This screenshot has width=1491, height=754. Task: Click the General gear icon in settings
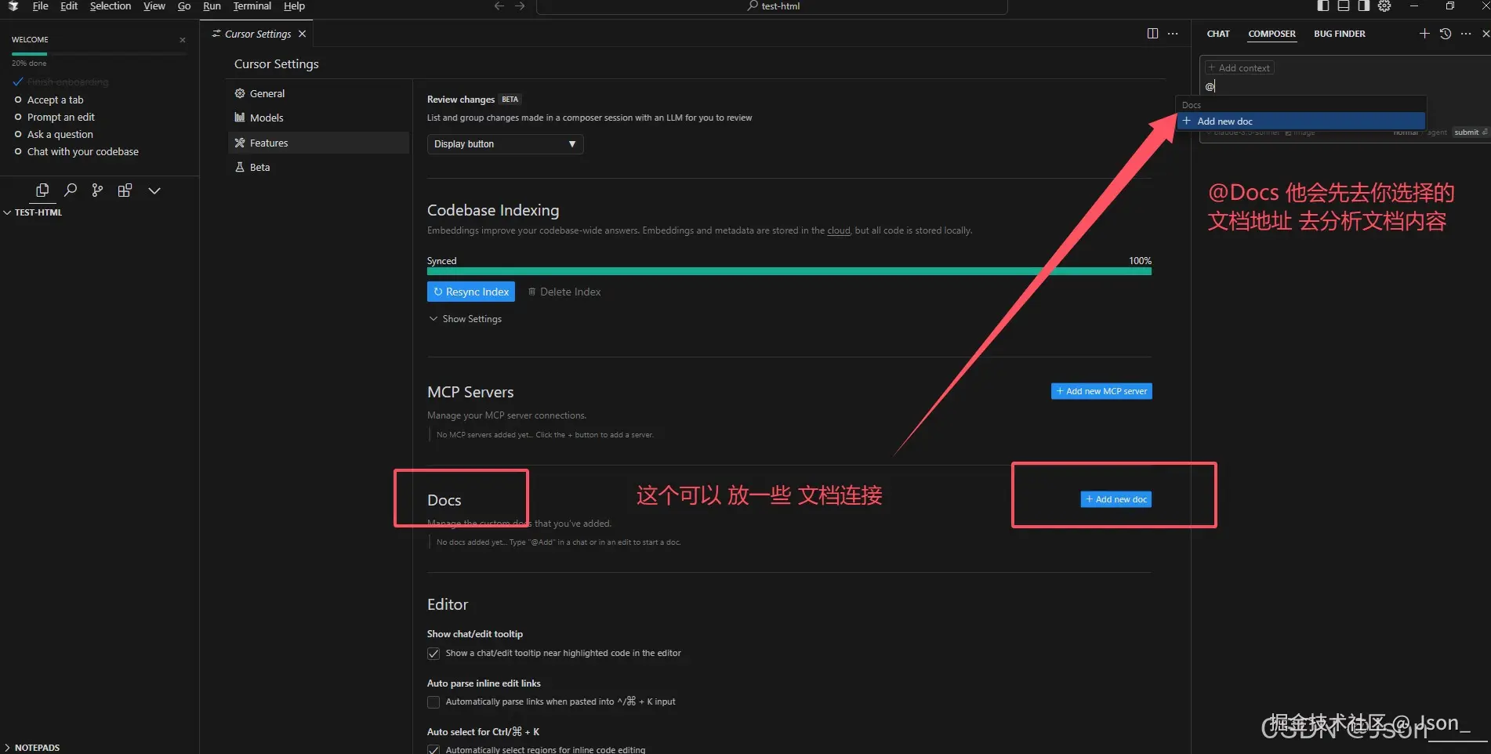coord(240,93)
